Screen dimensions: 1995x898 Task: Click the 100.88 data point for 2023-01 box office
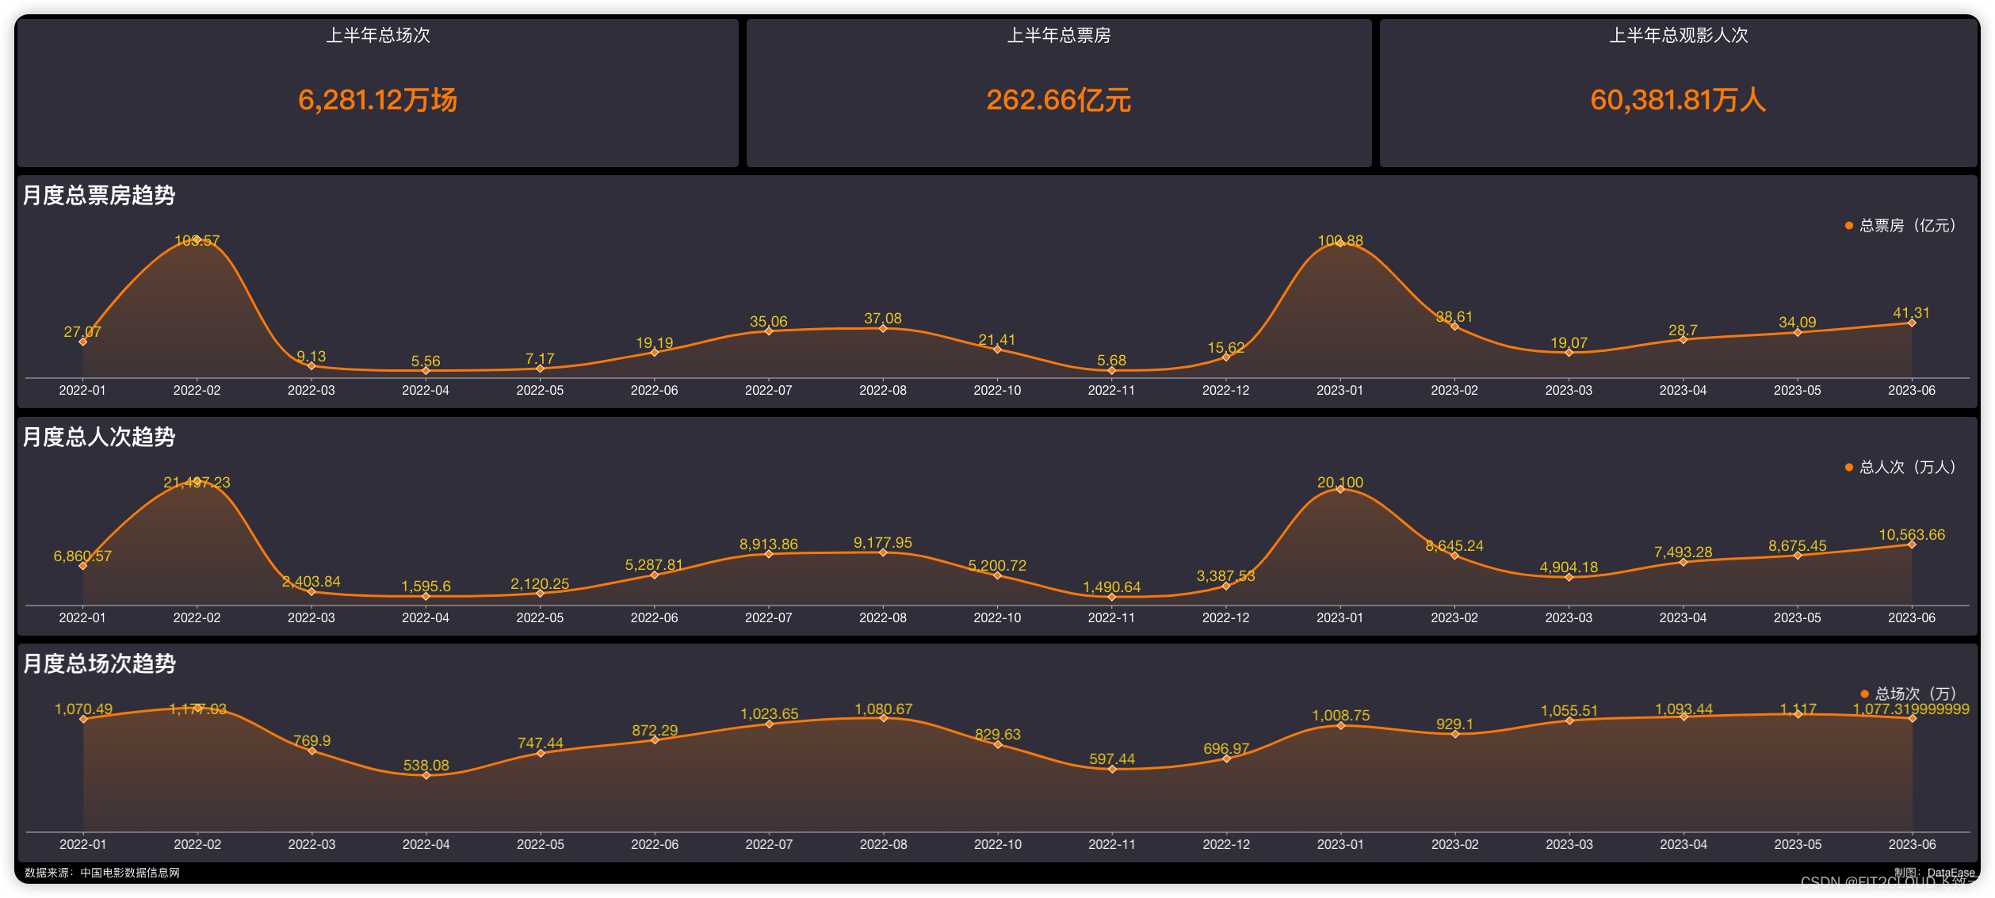tap(1340, 243)
